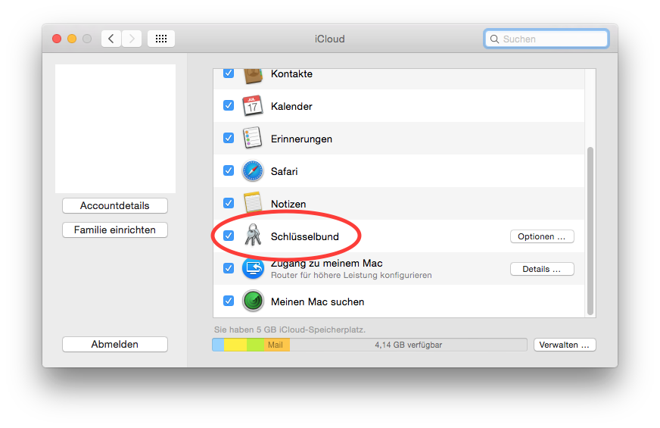Click the Mail segment of storage bar
Image resolution: width=660 pixels, height=428 pixels.
pyautogui.click(x=276, y=345)
